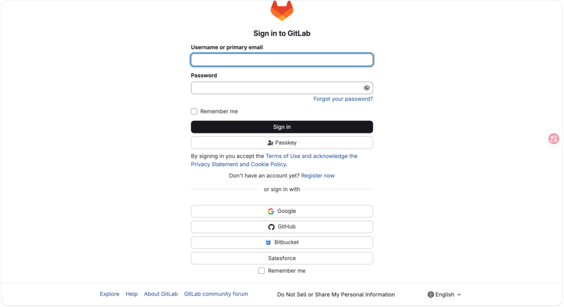Click the Passkey person-key icon
This screenshot has height=307, width=564.
click(x=270, y=143)
